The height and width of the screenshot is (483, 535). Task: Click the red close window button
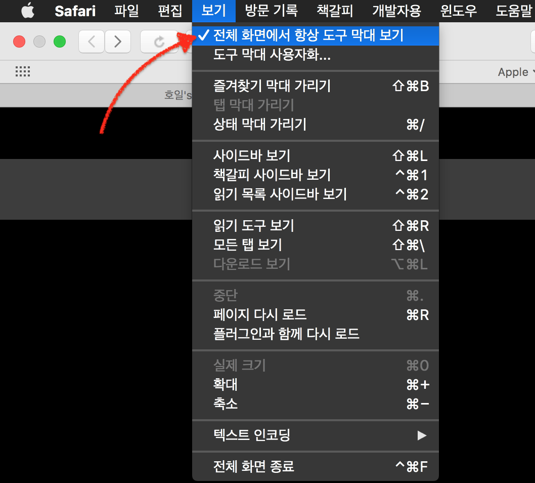(x=19, y=42)
